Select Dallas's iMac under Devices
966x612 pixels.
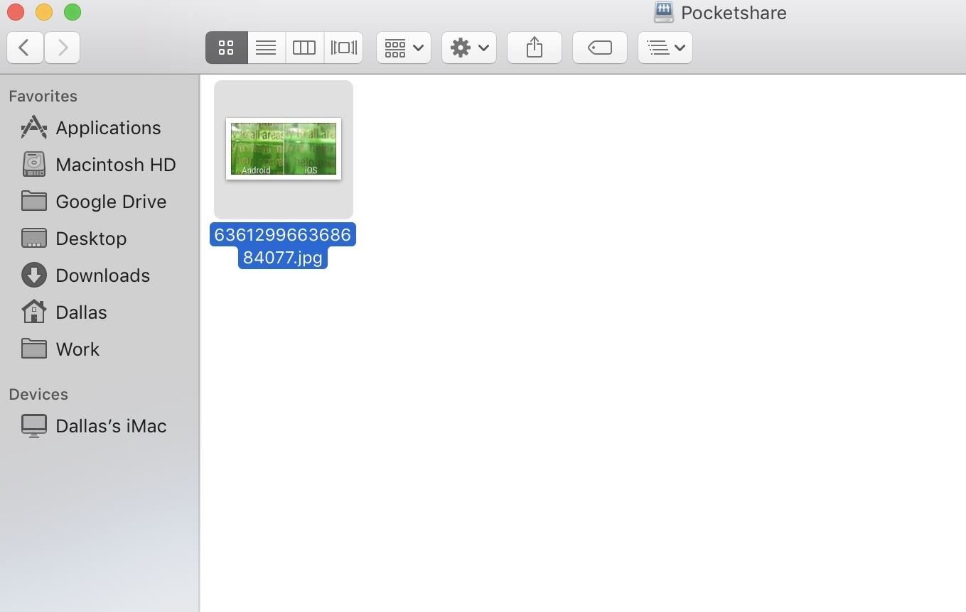(100, 426)
